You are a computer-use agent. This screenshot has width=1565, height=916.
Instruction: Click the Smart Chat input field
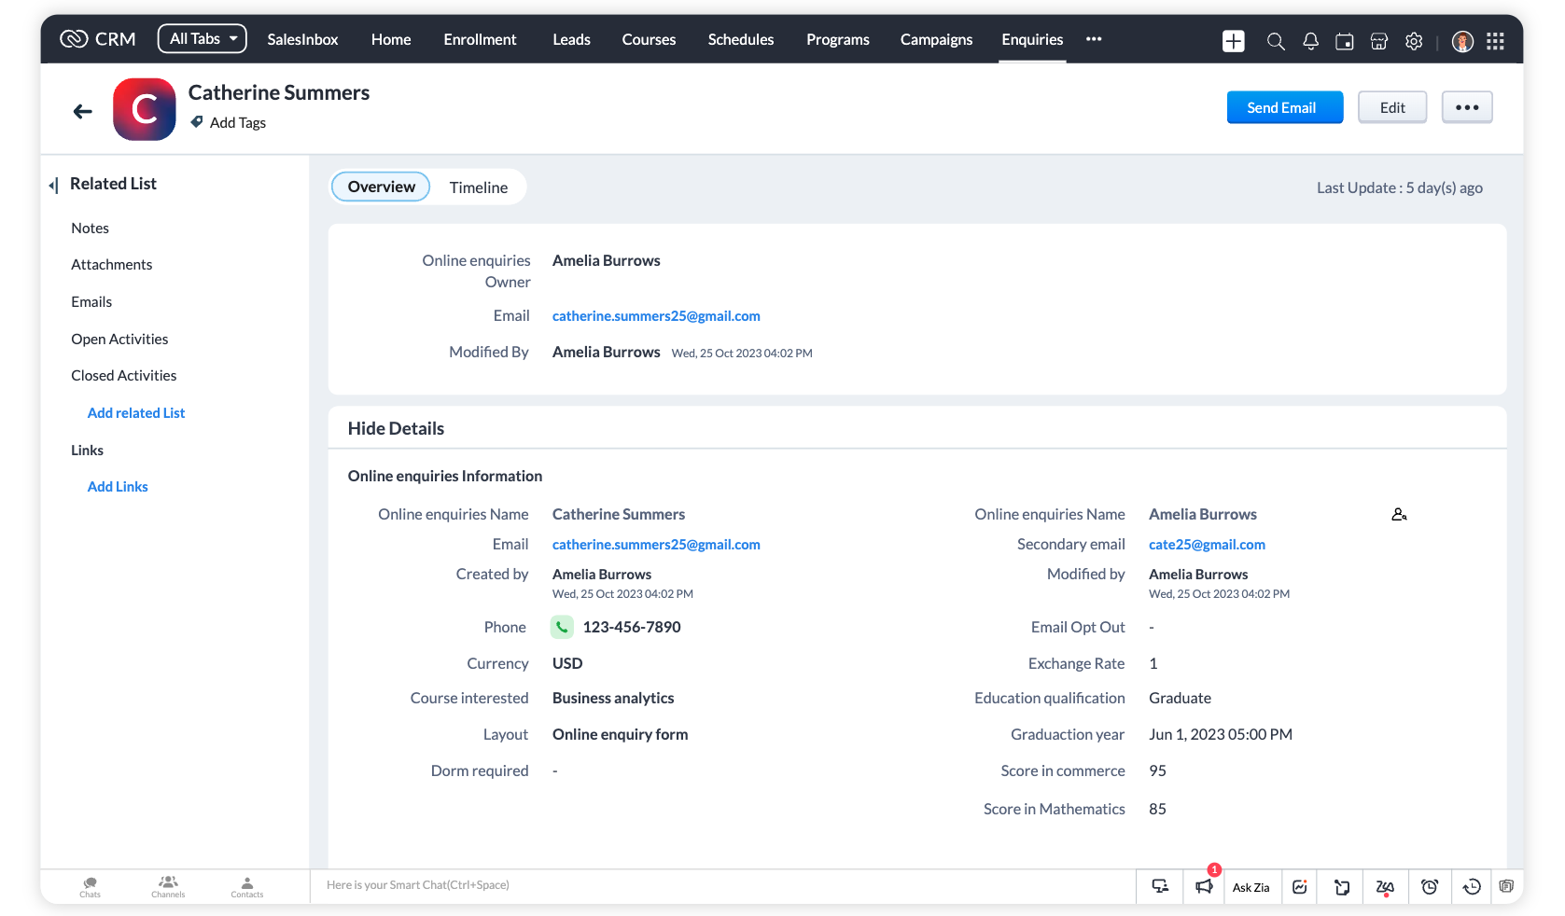pyautogui.click(x=653, y=885)
